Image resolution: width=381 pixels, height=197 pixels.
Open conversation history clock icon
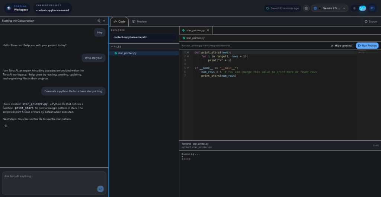point(99,21)
